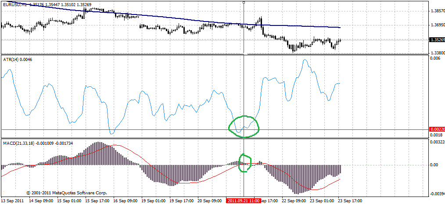Click the 0.00 MACD zero level label
This screenshot has height=204, width=445.
click(x=434, y=165)
